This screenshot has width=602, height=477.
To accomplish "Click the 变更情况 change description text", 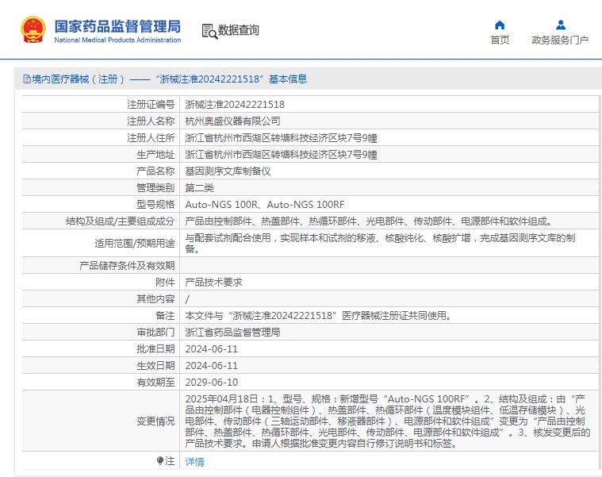I will pos(388,421).
